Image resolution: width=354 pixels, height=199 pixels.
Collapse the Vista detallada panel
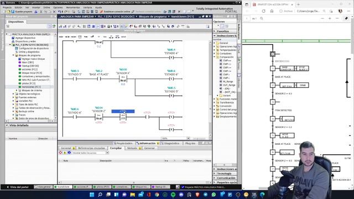[x=7, y=125]
